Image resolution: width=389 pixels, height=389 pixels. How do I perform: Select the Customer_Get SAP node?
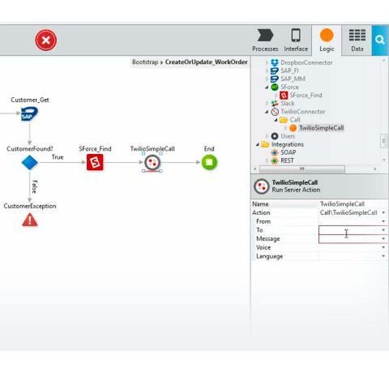tap(30, 114)
